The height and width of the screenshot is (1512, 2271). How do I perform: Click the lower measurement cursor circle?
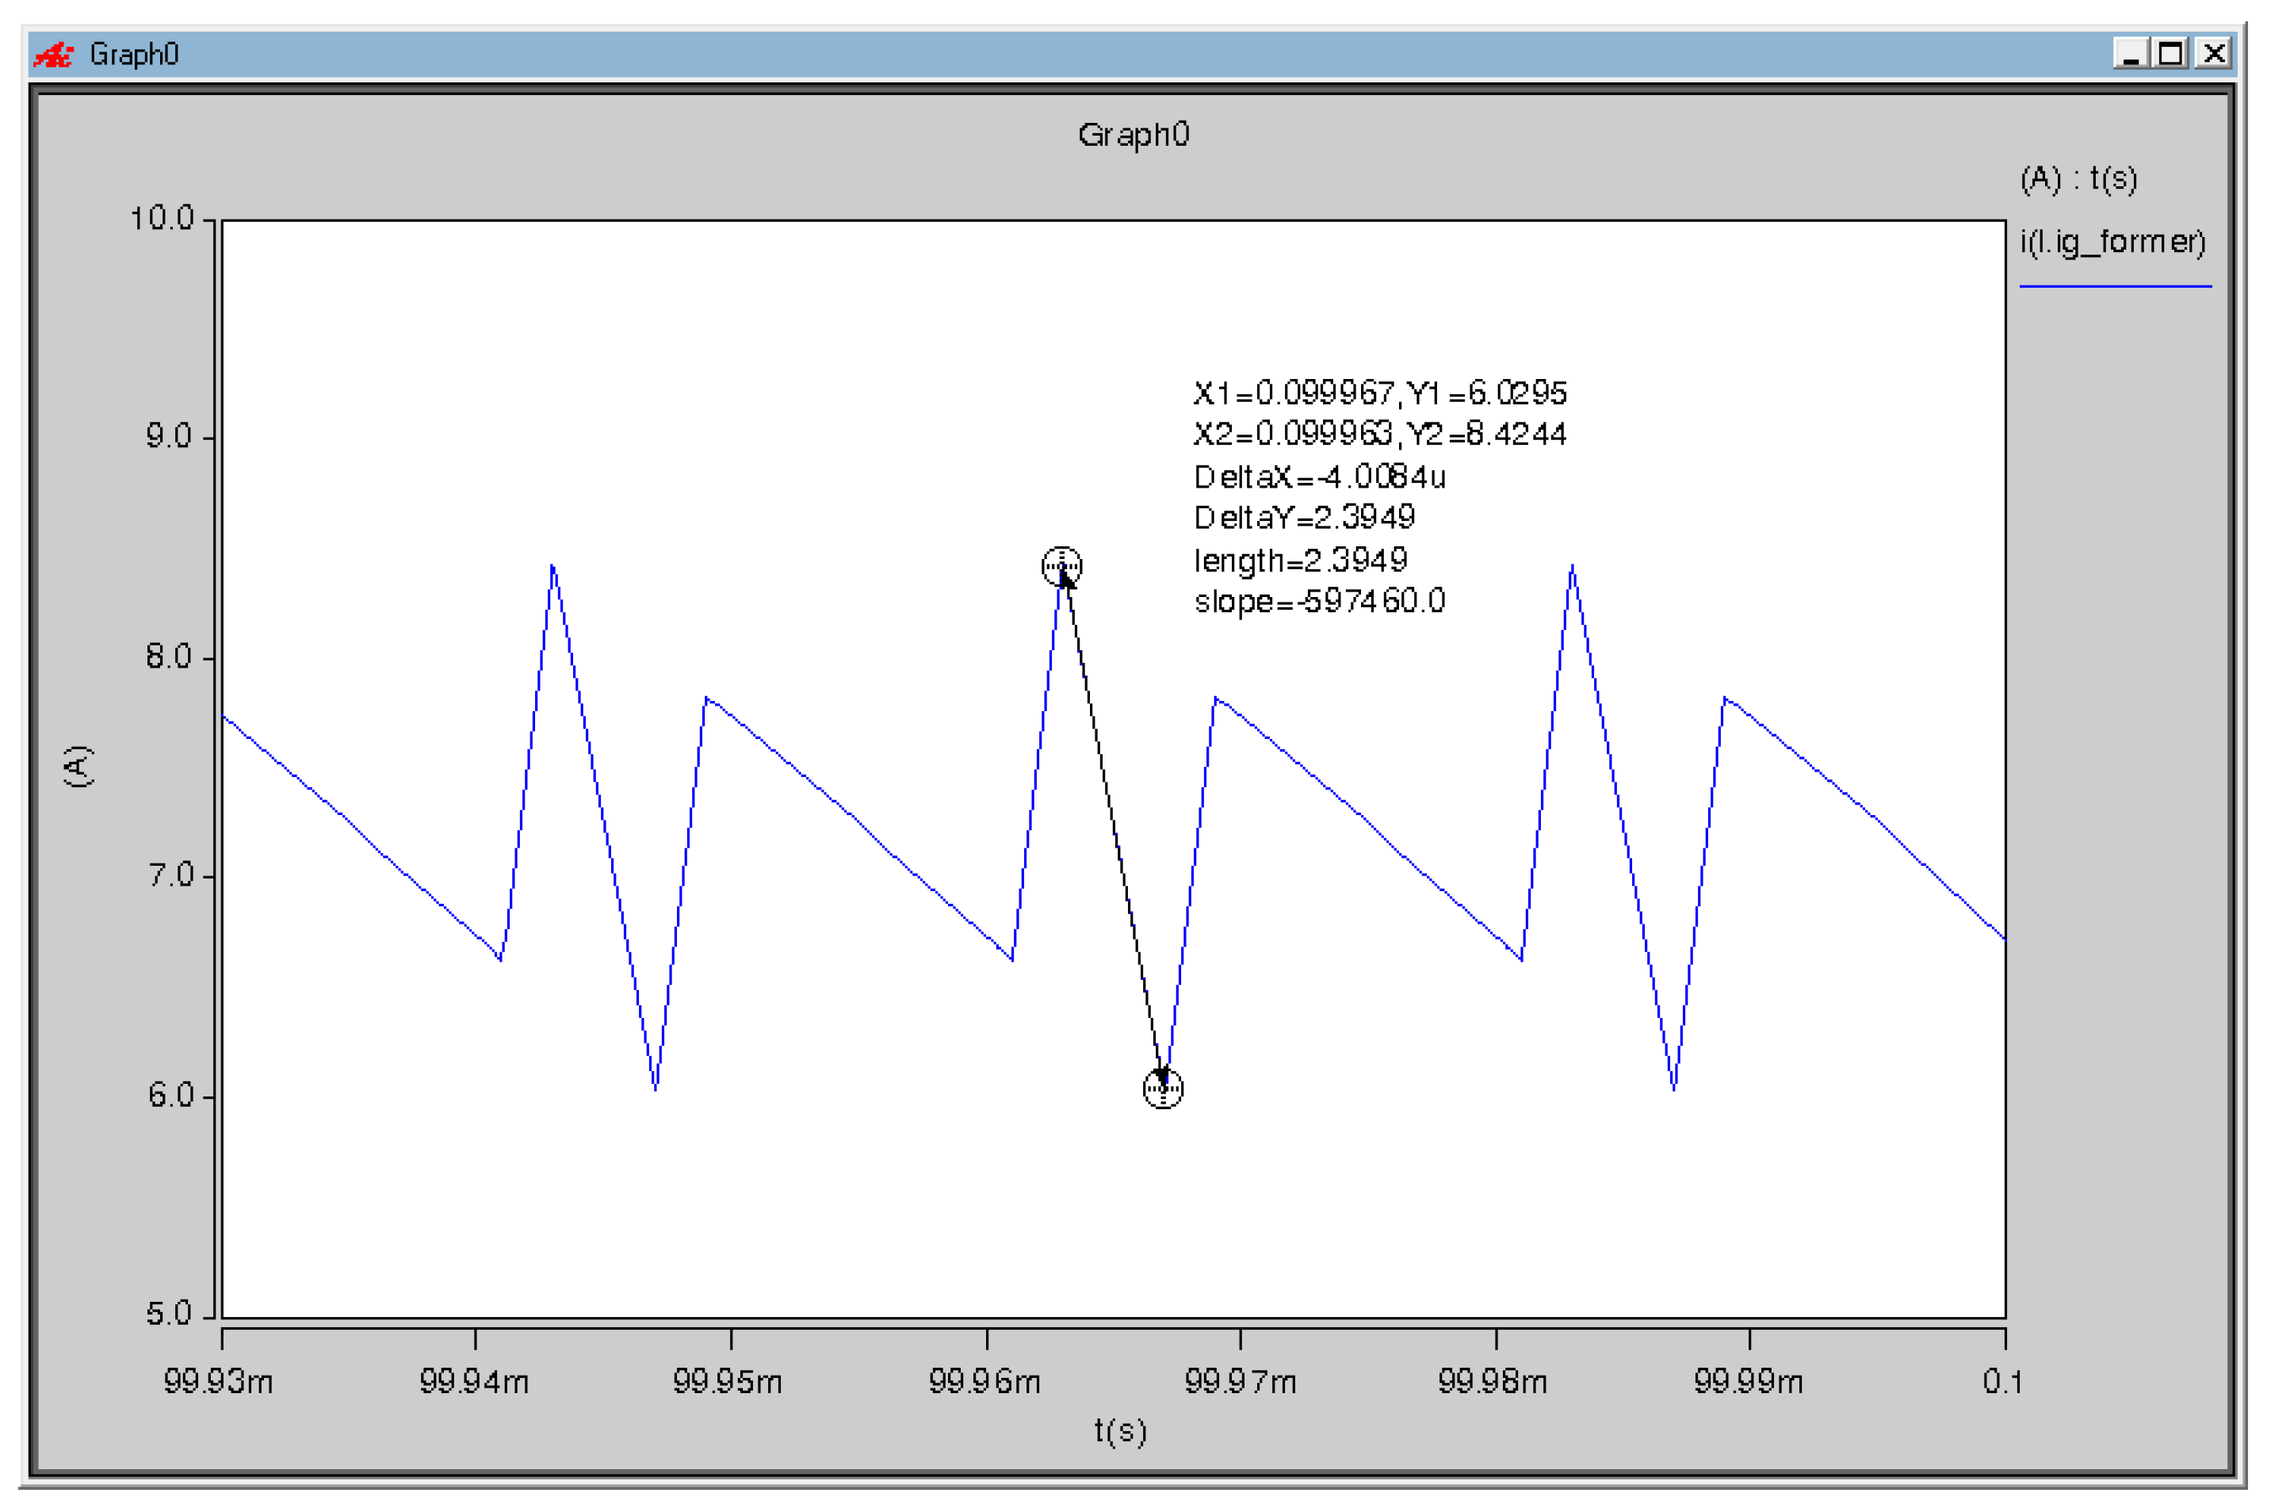[x=1163, y=1089]
